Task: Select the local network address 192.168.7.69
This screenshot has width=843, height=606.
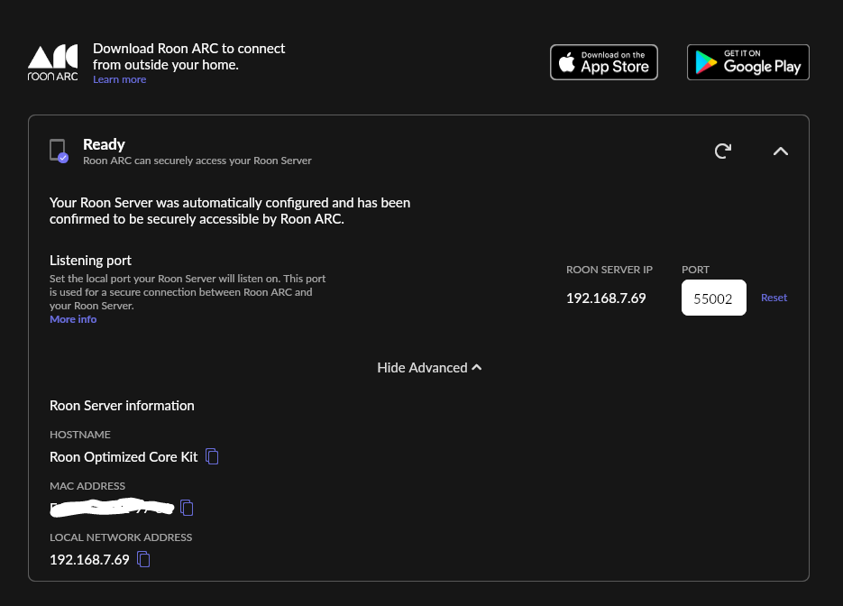Action: [89, 560]
